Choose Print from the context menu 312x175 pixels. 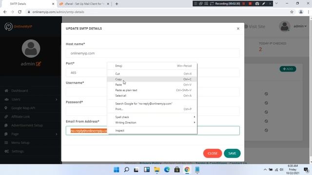click(152, 109)
